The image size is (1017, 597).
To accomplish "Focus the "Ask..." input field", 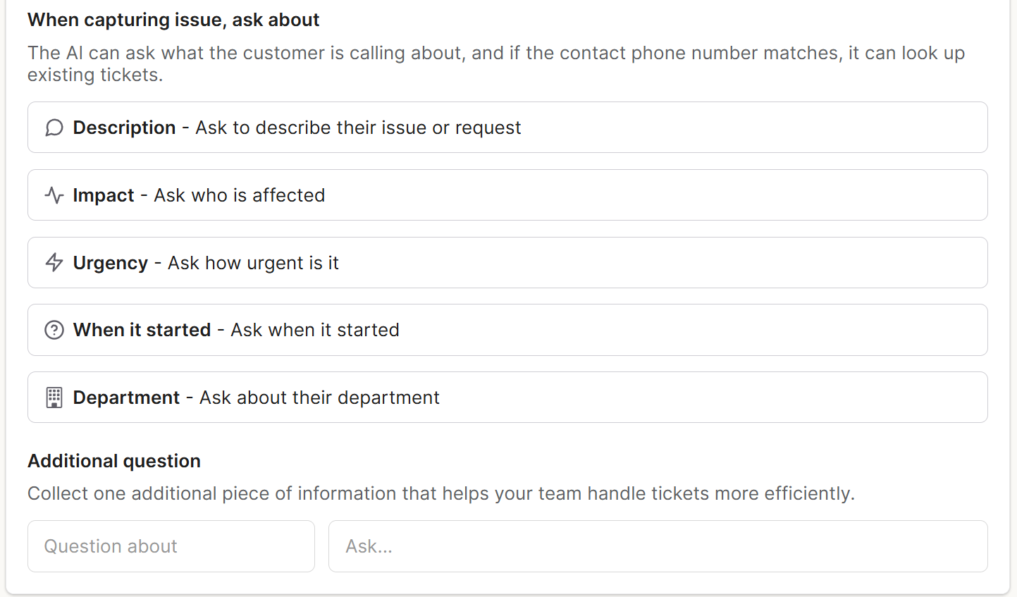I will point(658,546).
